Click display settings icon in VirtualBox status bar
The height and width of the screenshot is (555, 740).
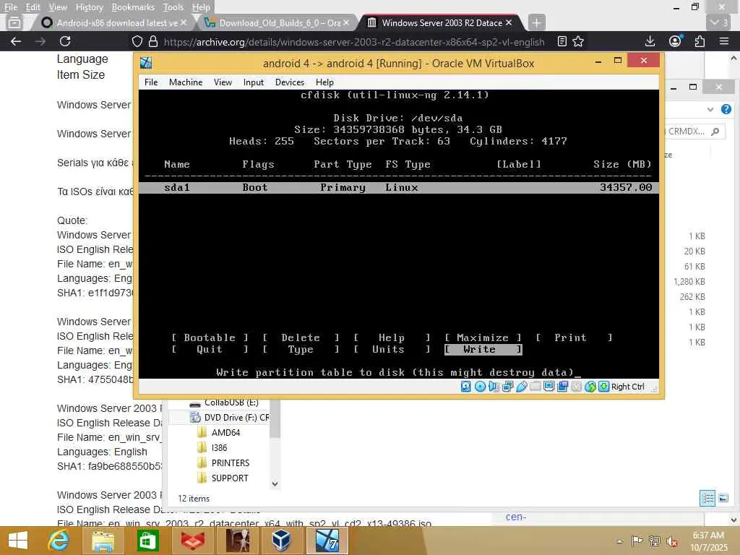pyautogui.click(x=549, y=387)
